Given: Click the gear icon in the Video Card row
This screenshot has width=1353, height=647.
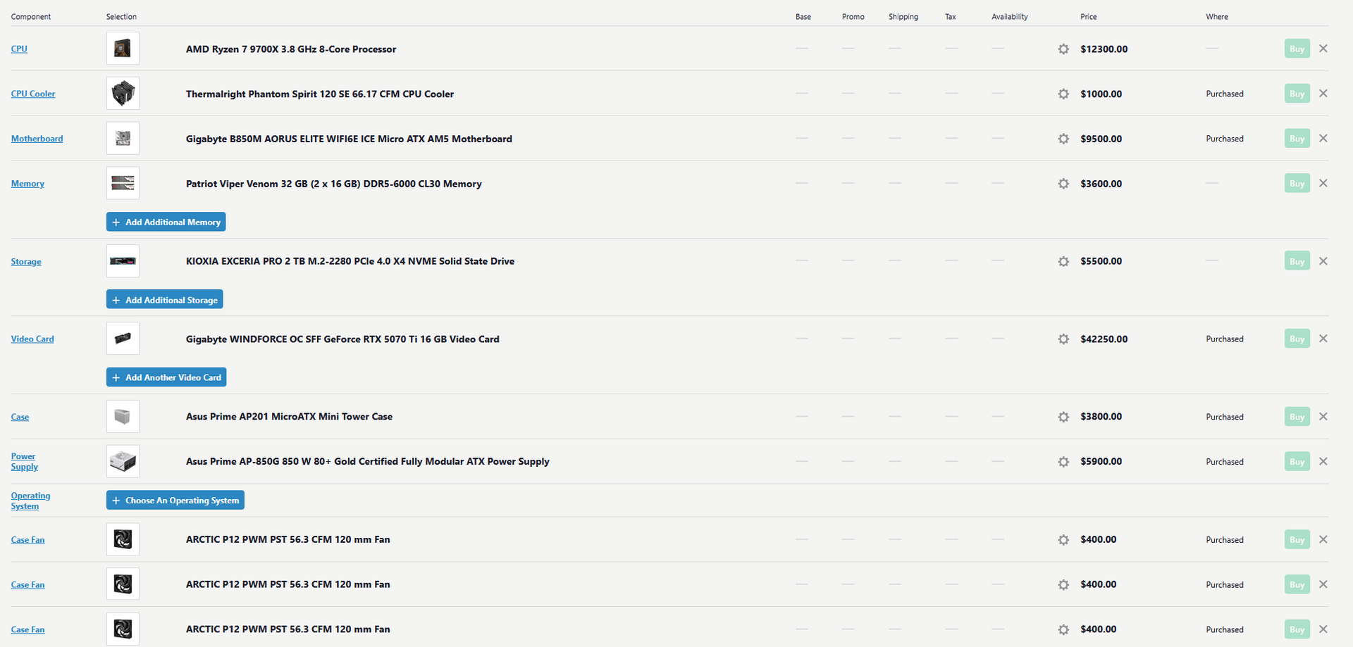Looking at the screenshot, I should pyautogui.click(x=1063, y=339).
